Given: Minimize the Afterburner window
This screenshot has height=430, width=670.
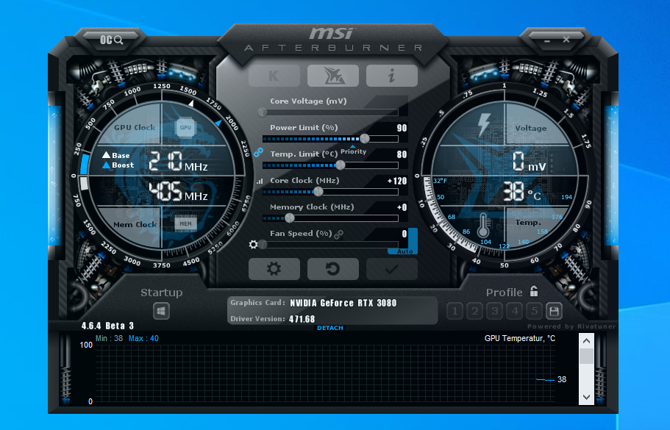Looking at the screenshot, I should pos(547,40).
